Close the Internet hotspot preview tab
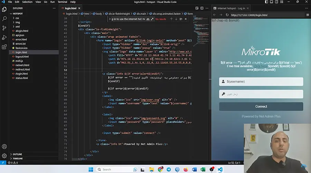 (x=248, y=8)
